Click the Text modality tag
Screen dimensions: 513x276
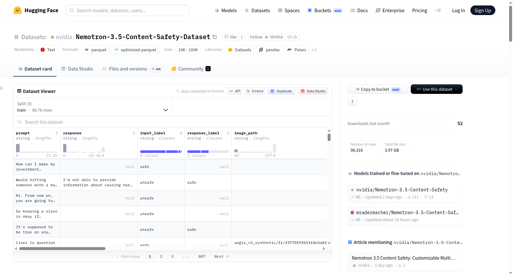point(48,50)
